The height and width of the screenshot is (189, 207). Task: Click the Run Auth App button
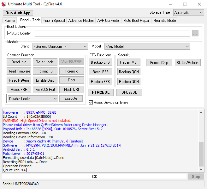pos(18,13)
